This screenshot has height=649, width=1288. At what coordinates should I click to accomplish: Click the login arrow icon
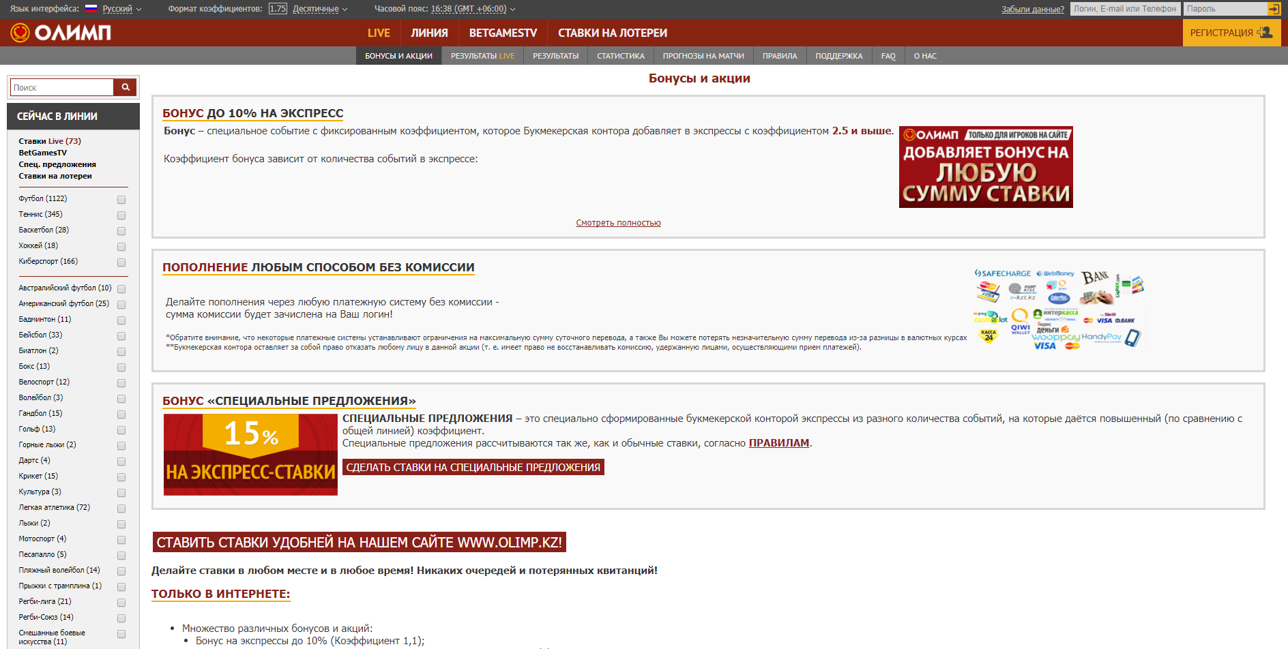click(x=1274, y=9)
